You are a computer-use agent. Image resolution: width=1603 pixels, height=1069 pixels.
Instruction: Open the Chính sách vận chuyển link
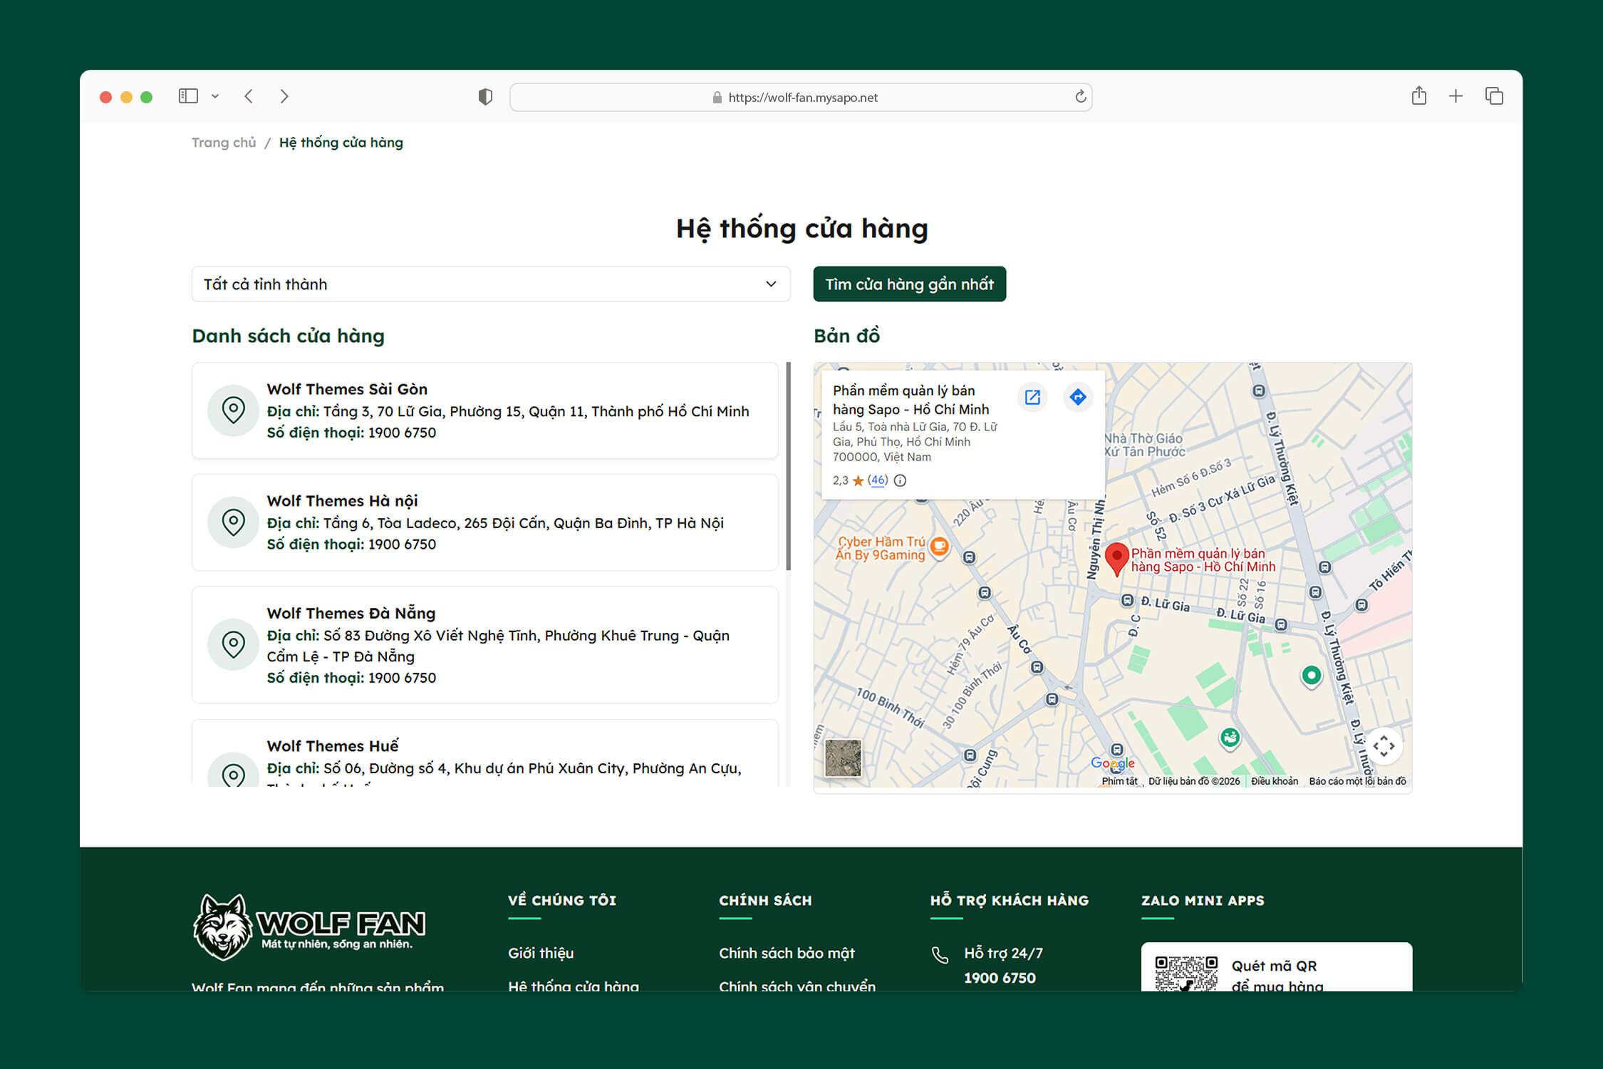point(797,986)
